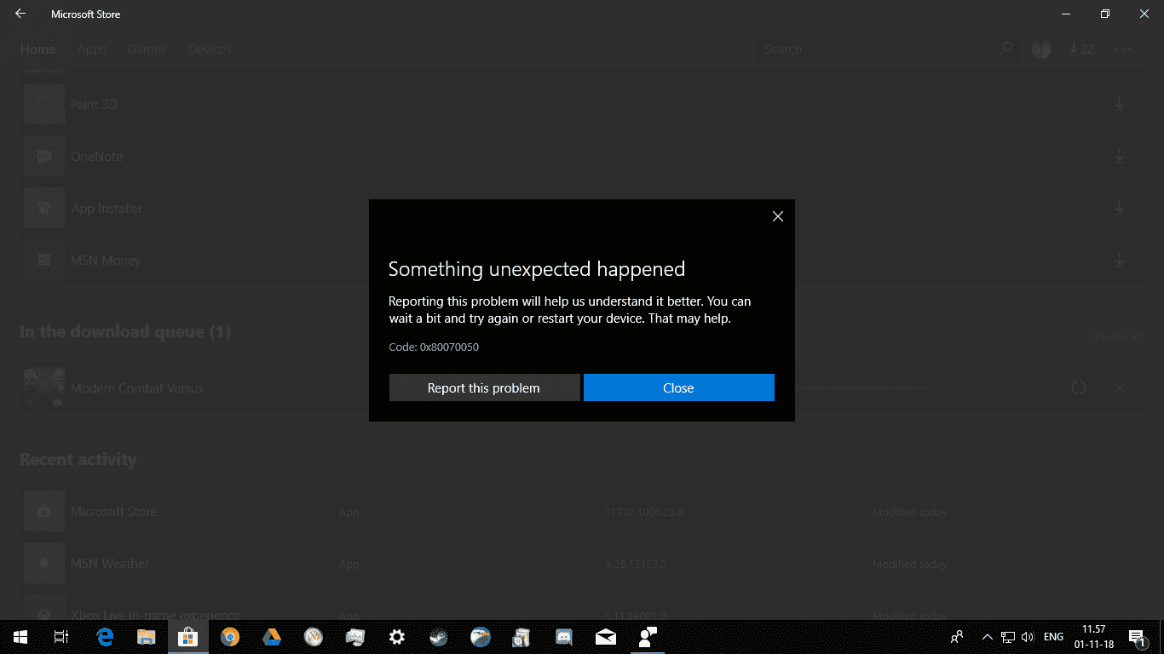The width and height of the screenshot is (1164, 654).
Task: Click the App Installer app name
Action: click(x=107, y=209)
